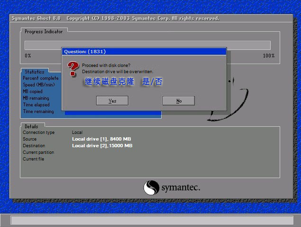Select the Details panel header
This screenshot has height=227, width=301.
31,126
